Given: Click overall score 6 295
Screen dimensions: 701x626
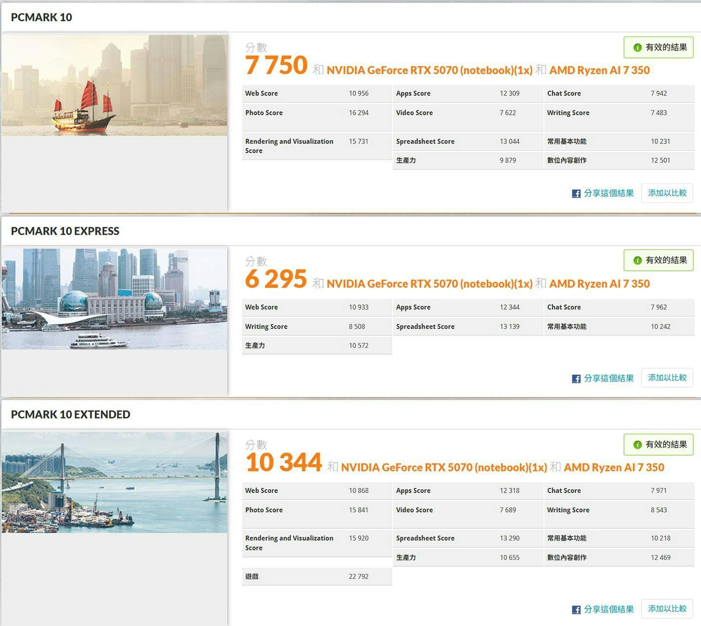Looking at the screenshot, I should 276,279.
